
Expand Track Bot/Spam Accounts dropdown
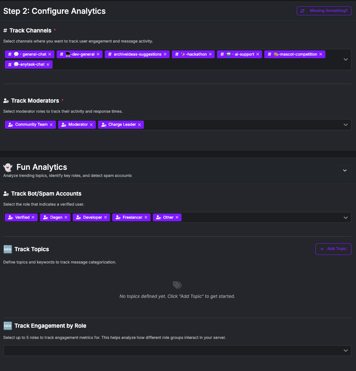(x=346, y=217)
